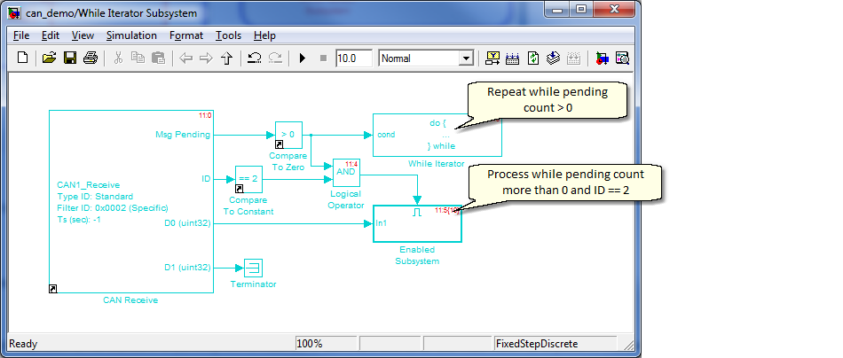Expand the Normal simulation mode dropdown

click(466, 58)
